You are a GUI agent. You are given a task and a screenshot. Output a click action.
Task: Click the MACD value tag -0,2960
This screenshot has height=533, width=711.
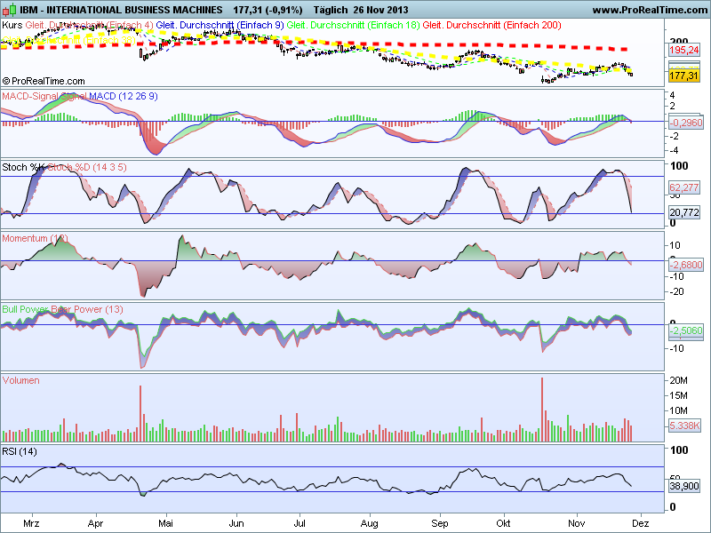click(685, 123)
